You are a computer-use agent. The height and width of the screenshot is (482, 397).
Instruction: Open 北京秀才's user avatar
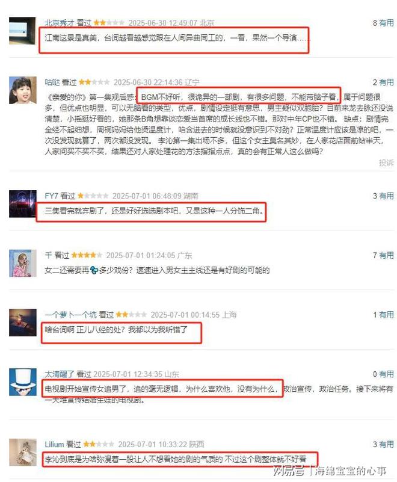tap(22, 31)
